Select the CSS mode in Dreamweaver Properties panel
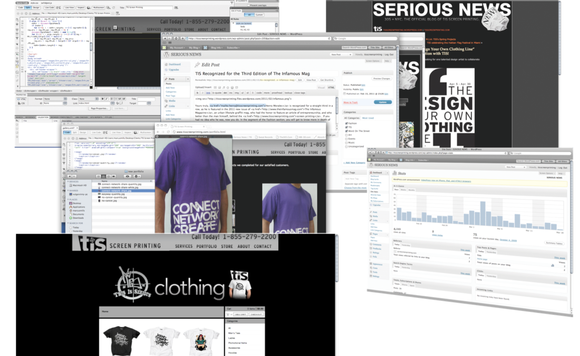The image size is (580, 356). point(22,103)
